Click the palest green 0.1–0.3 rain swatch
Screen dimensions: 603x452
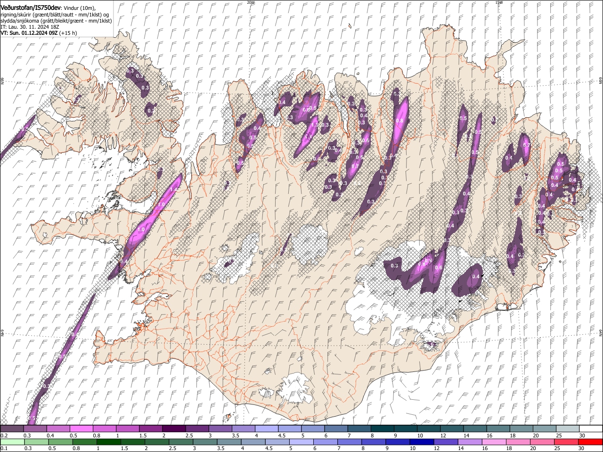12,442
